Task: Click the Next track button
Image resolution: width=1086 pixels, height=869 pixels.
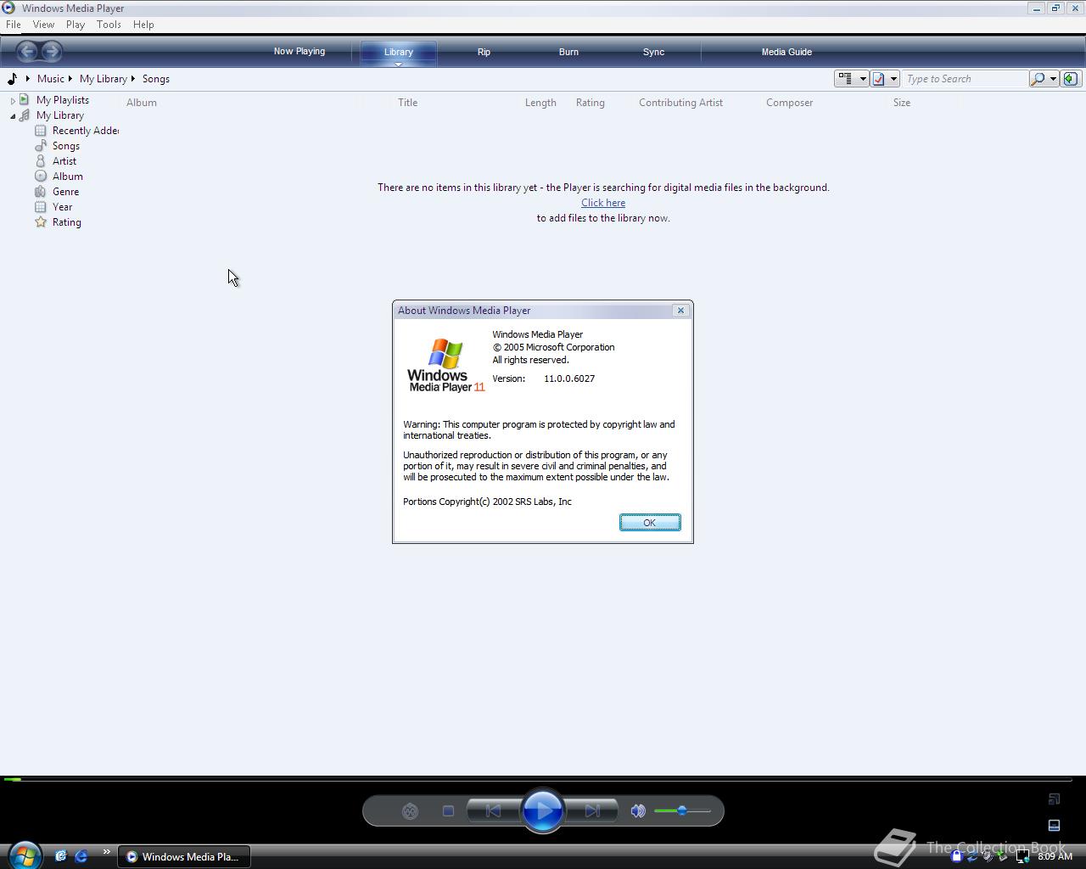Action: 592,811
